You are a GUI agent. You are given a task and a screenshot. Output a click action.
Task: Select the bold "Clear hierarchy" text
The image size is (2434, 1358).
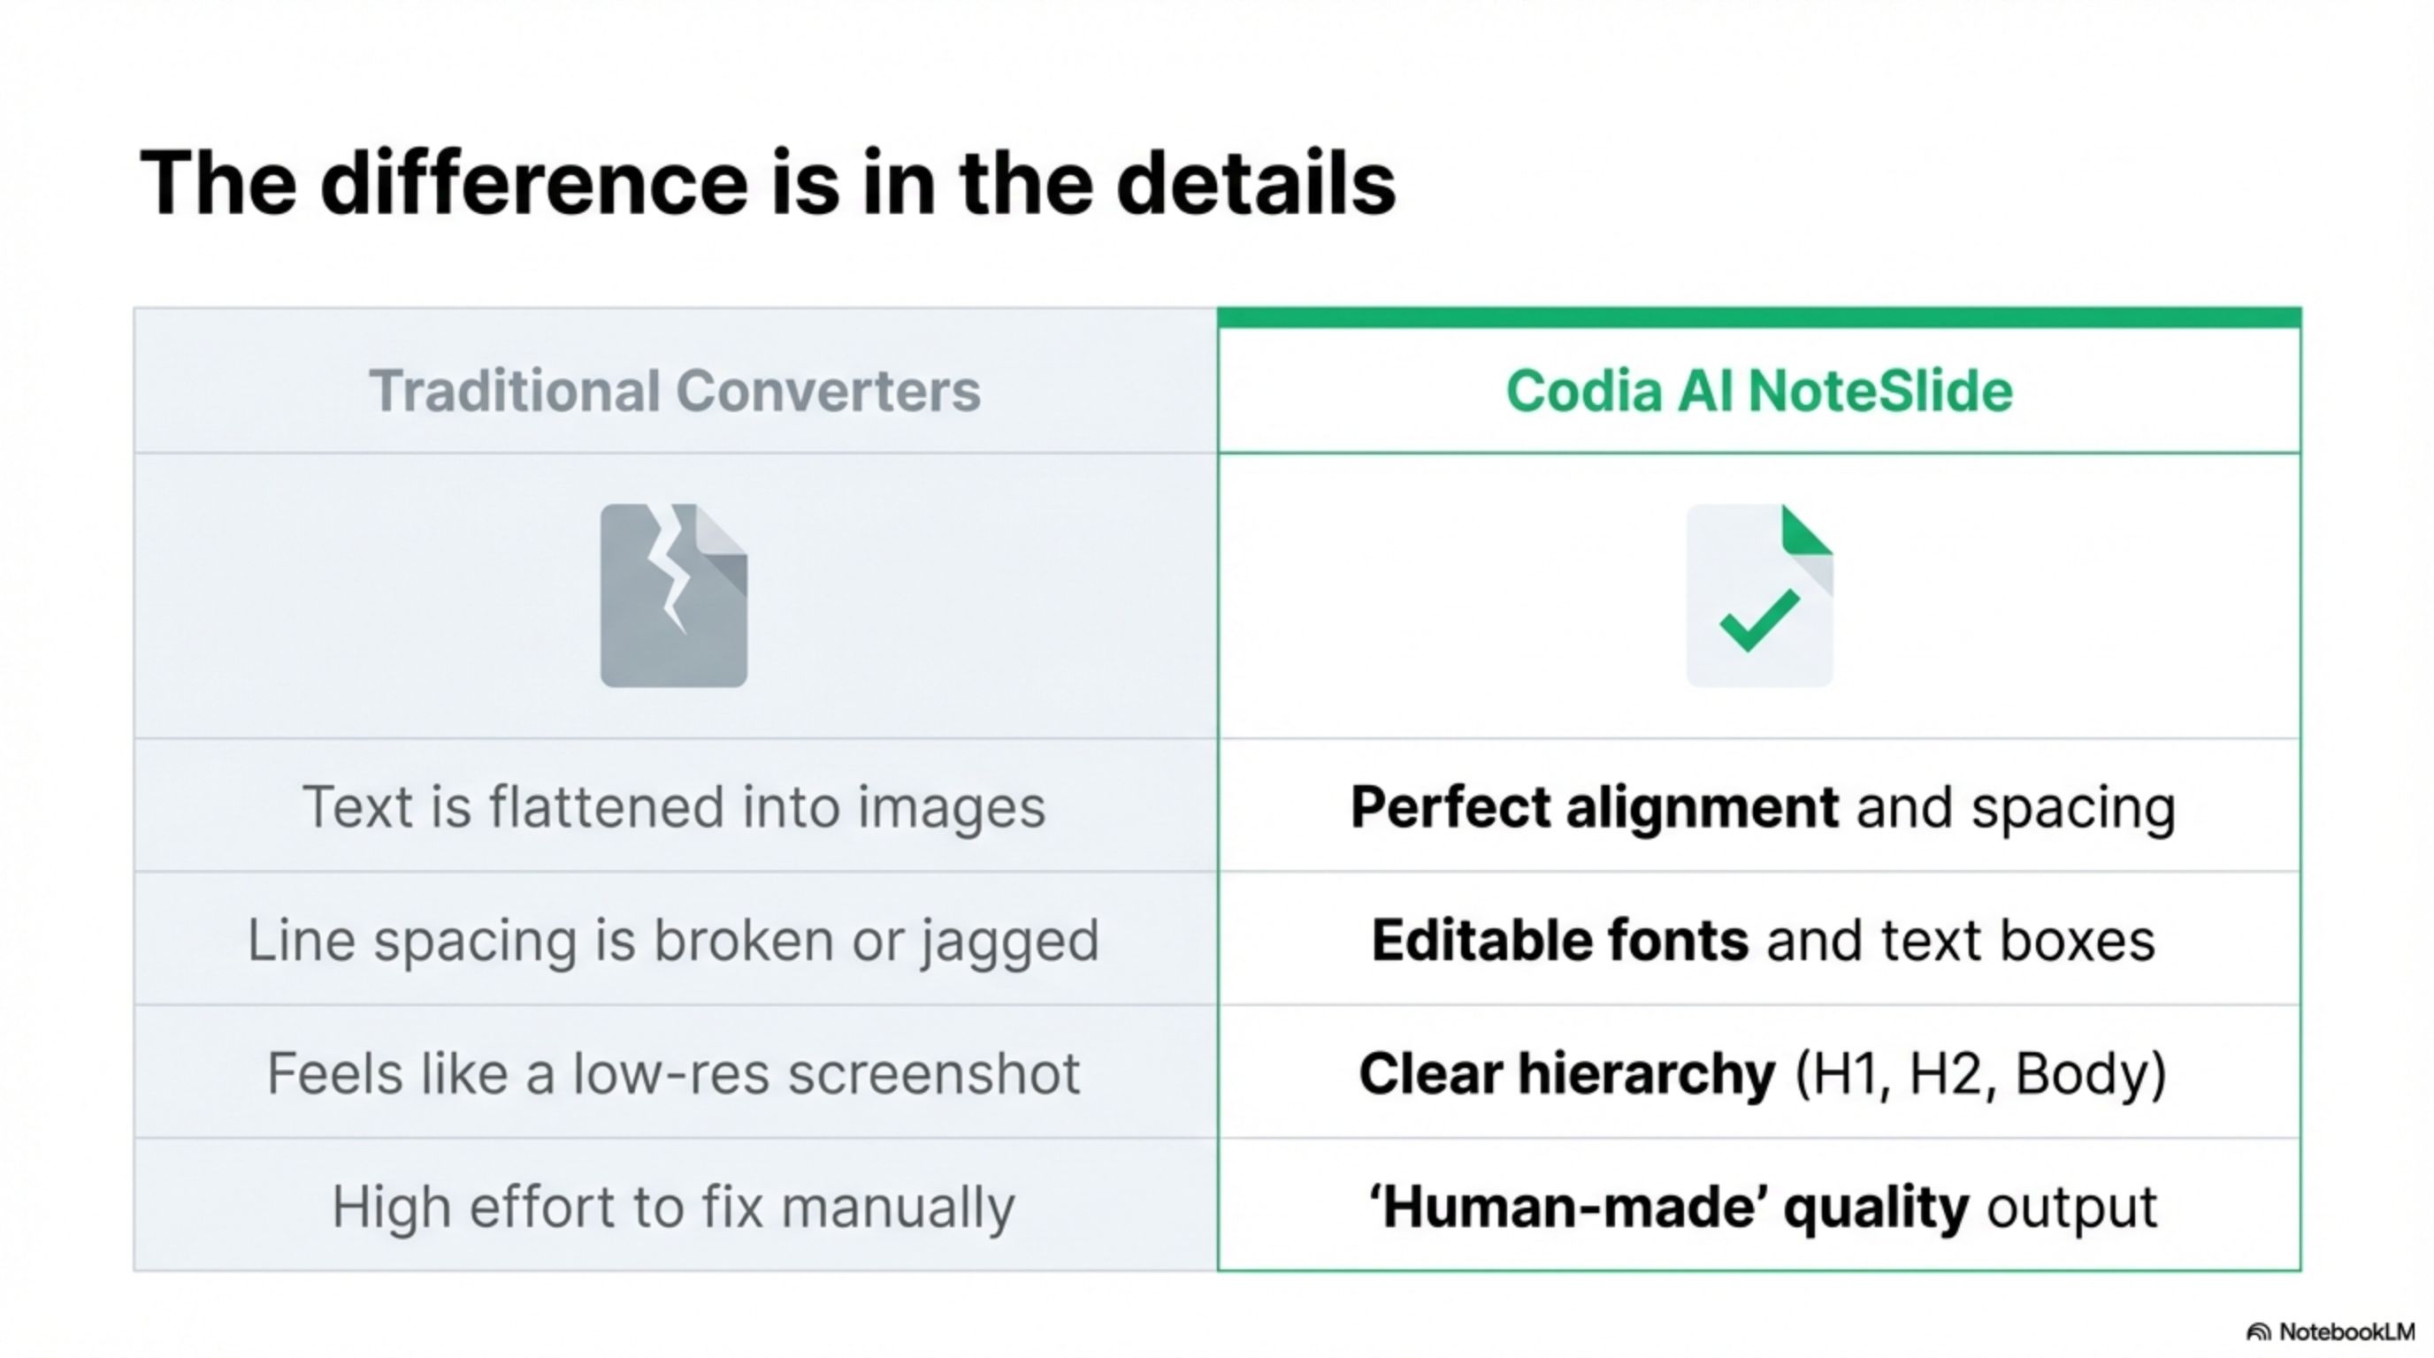[x=1566, y=1073]
